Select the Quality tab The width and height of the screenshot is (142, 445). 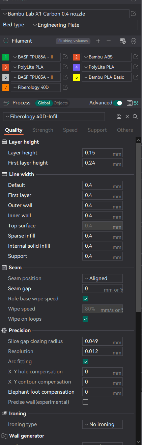coord(14,130)
